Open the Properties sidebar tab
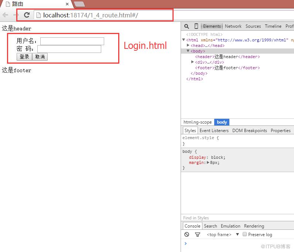 pos(280,130)
